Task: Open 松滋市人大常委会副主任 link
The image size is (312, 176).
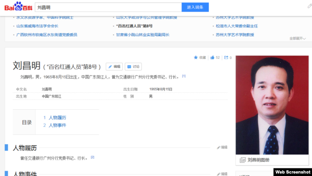Action: [237, 26]
